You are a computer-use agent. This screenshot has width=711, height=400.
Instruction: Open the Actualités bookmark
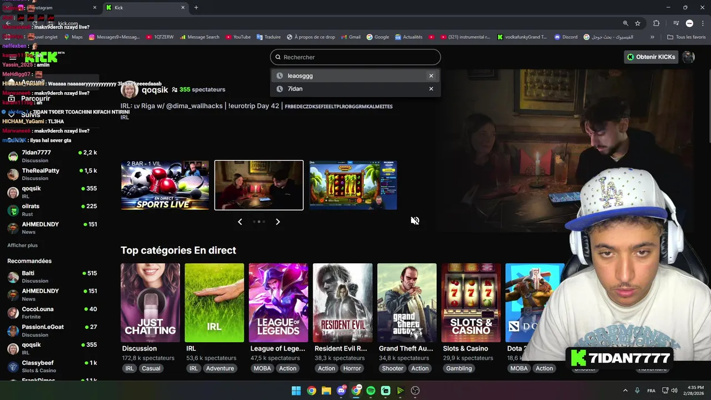(409, 37)
